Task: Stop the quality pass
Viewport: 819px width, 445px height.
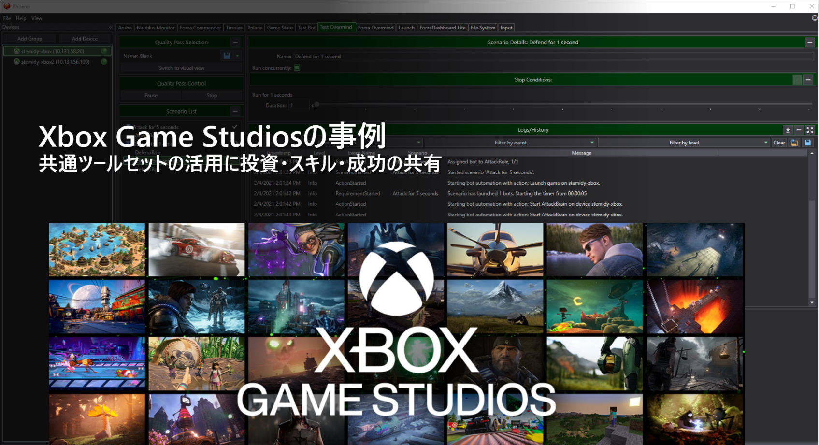Action: [x=212, y=96]
